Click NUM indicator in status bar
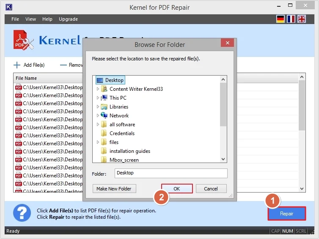The height and width of the screenshot is (239, 319). pos(287,231)
